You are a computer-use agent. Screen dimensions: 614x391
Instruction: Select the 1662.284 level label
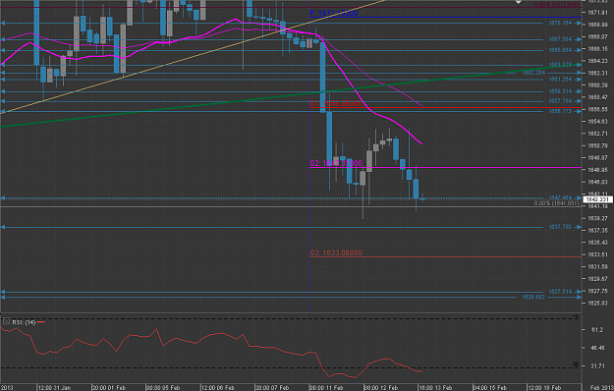click(533, 73)
